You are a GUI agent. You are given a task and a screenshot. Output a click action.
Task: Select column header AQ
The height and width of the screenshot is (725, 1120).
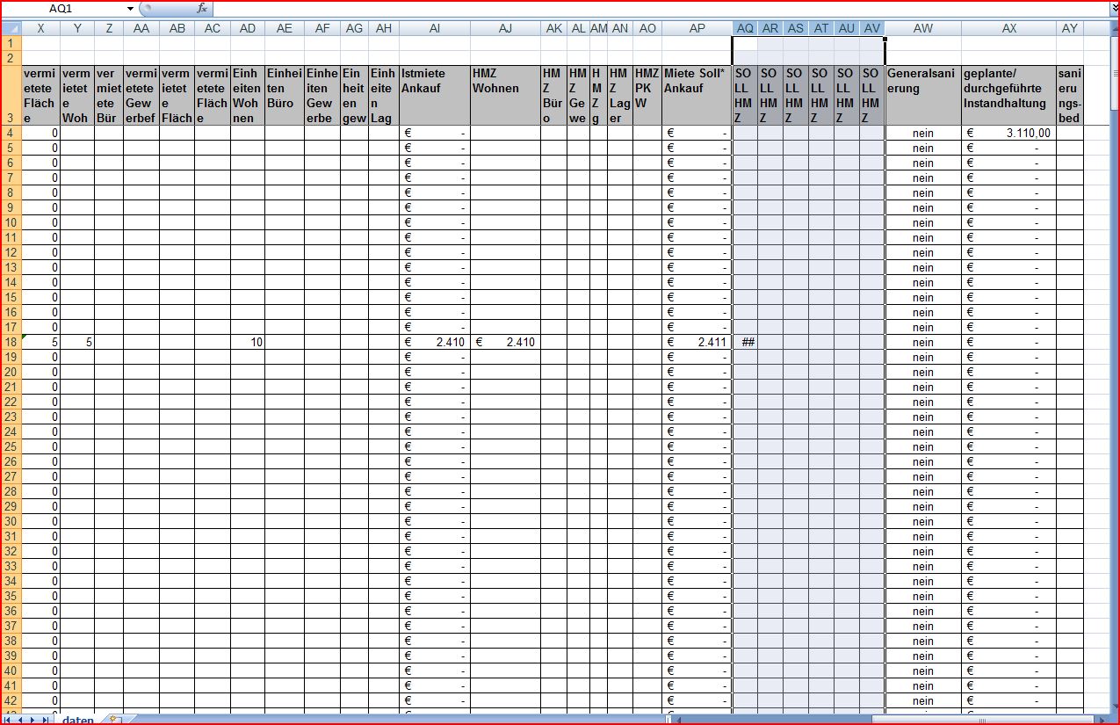click(x=745, y=28)
